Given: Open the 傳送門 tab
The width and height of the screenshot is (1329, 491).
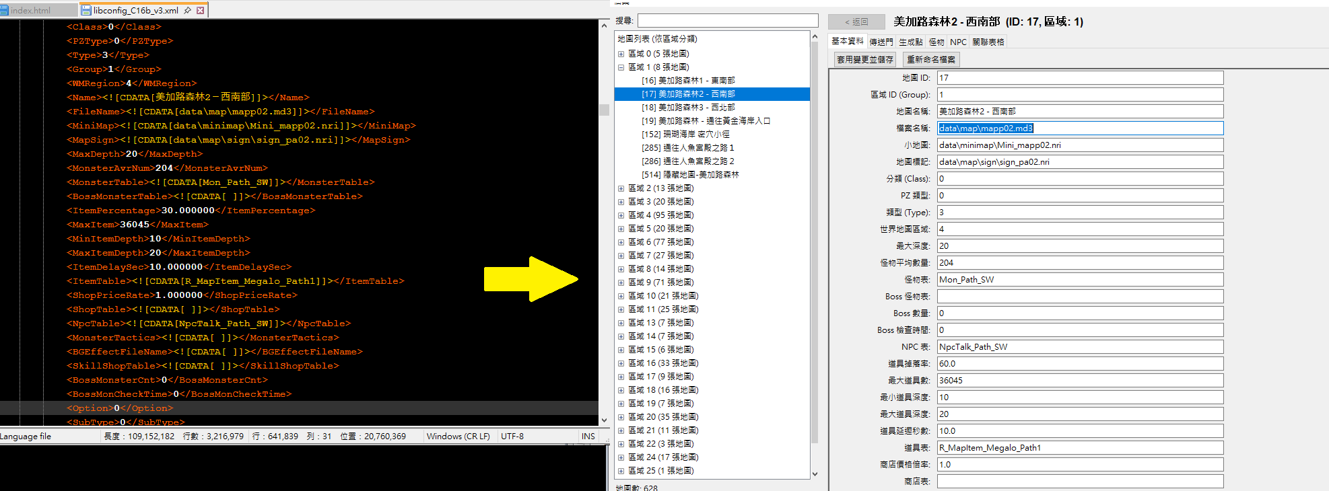Looking at the screenshot, I should click(881, 42).
